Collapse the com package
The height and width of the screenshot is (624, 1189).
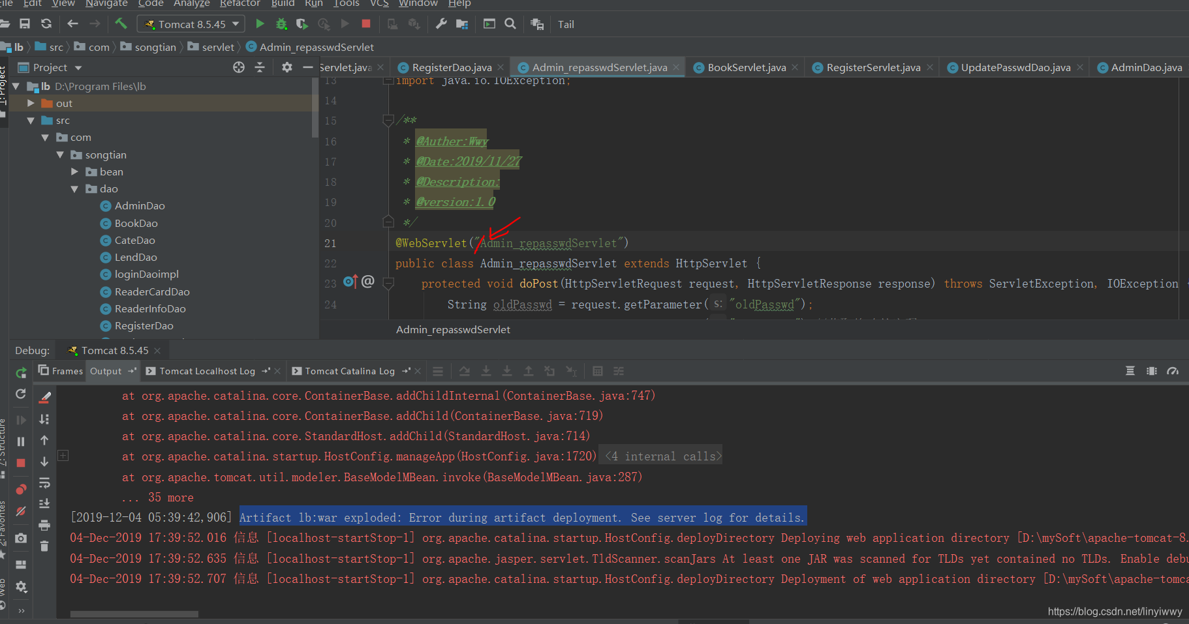tap(45, 138)
